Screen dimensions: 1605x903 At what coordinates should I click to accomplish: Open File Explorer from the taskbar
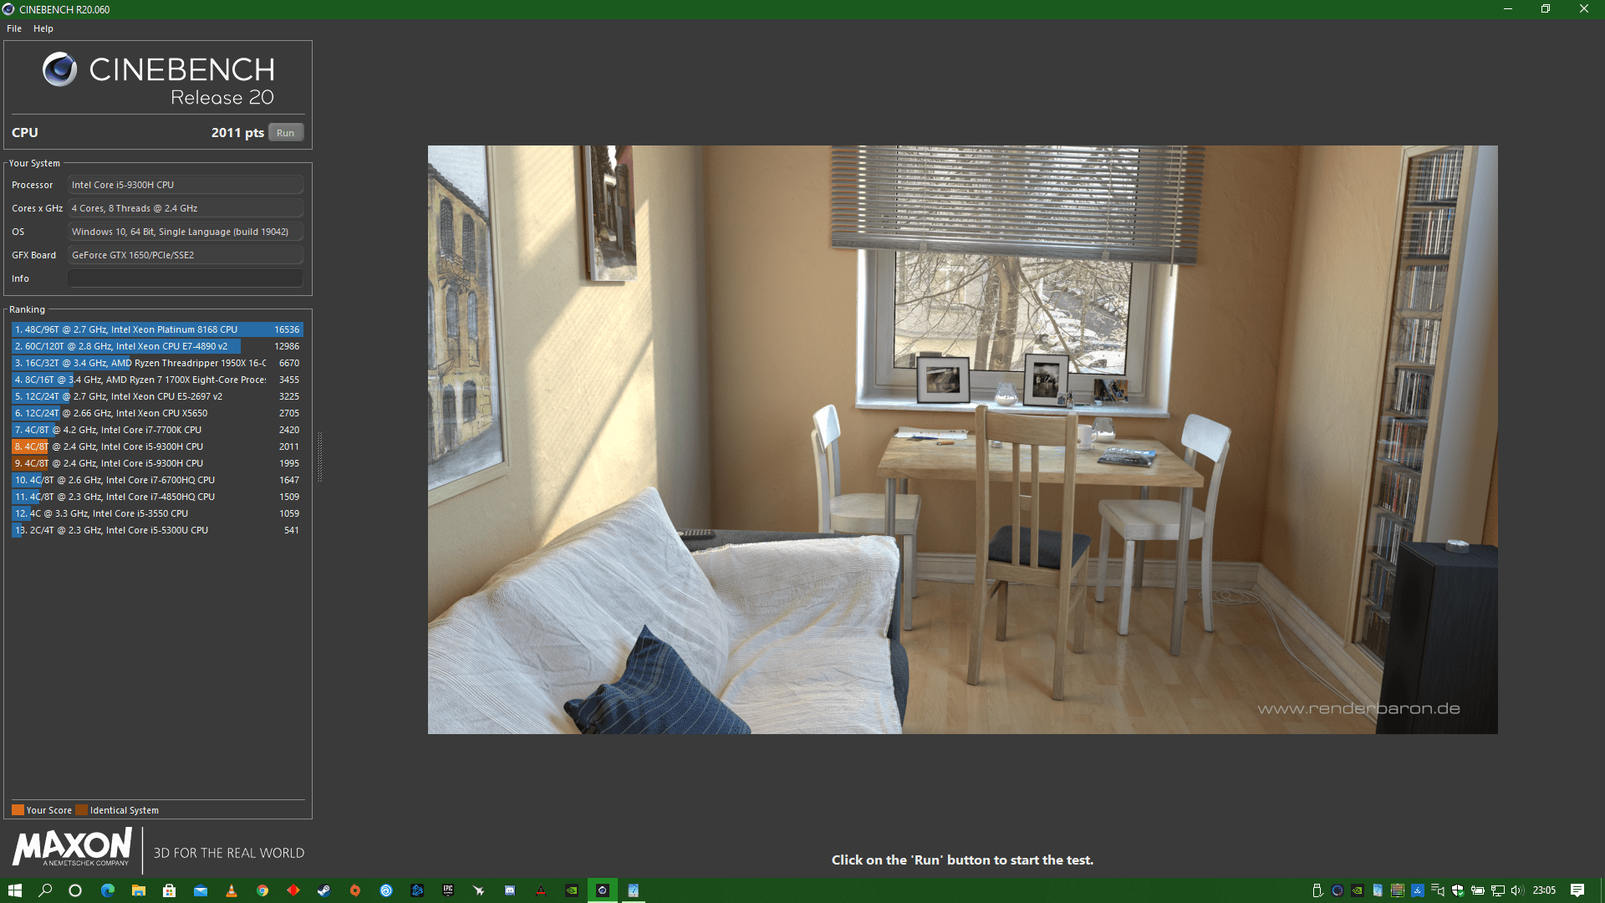(x=138, y=890)
